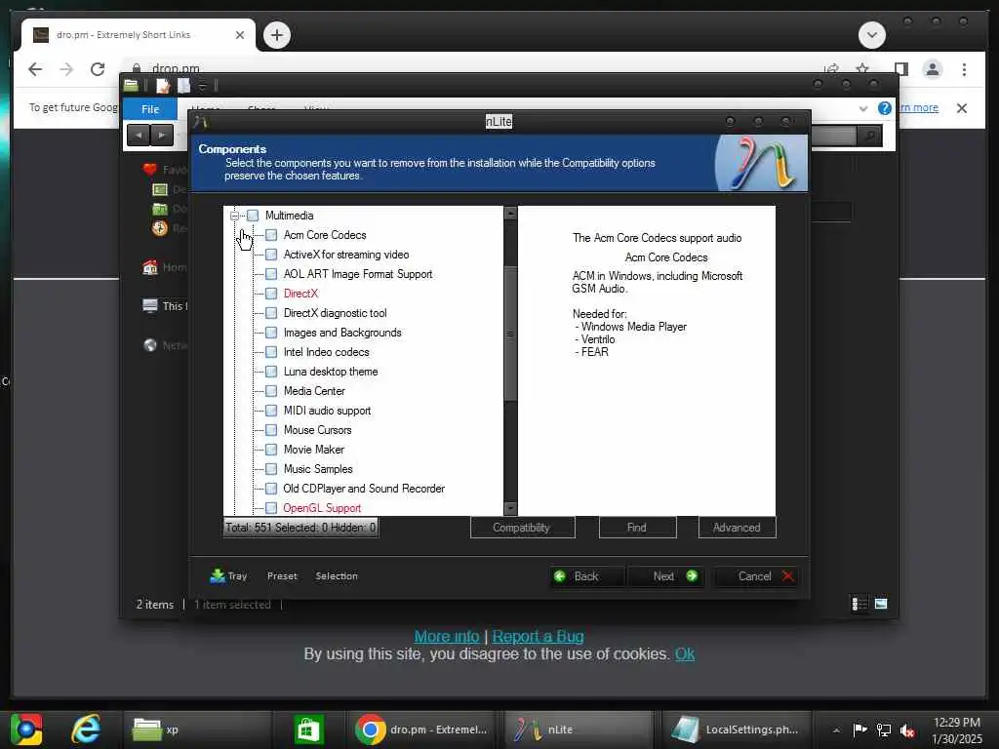Click the Total/Selected/Hidden status field

pyautogui.click(x=300, y=528)
